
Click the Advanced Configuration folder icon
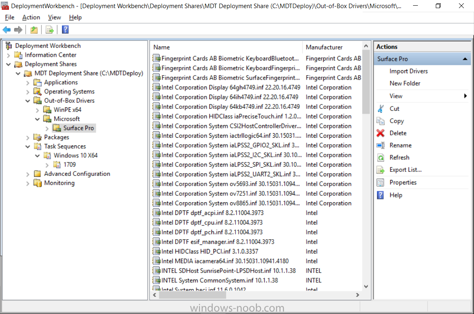click(37, 174)
